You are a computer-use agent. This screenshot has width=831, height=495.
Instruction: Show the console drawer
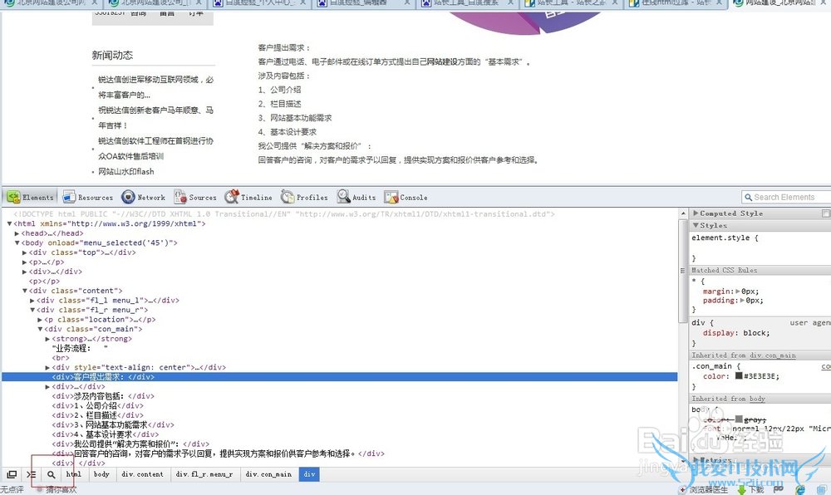32,474
